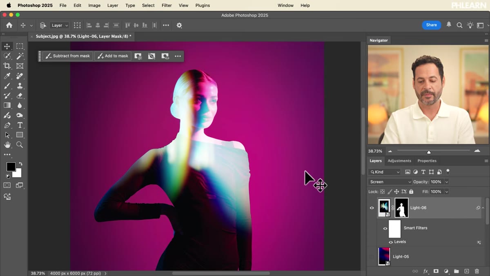The image size is (490, 276).
Task: Select the Move tool
Action: [7, 46]
